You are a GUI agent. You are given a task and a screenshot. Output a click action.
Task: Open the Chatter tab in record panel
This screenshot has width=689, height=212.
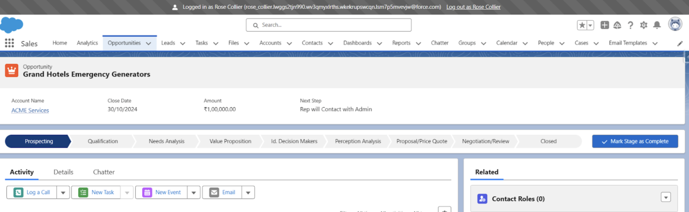(104, 172)
